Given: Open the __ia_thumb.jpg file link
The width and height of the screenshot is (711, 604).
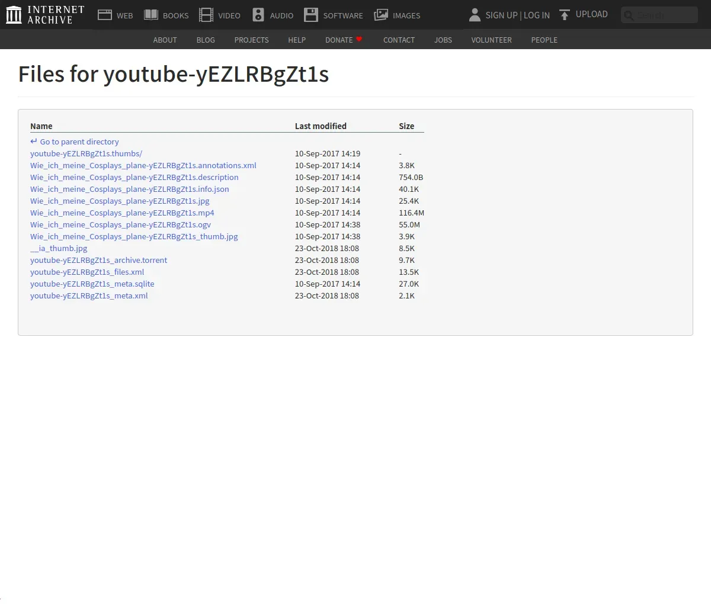Looking at the screenshot, I should [59, 248].
